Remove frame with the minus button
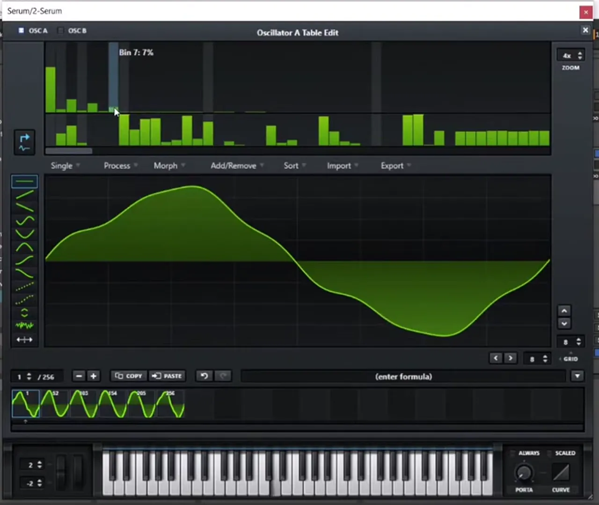The image size is (599, 505). (79, 376)
